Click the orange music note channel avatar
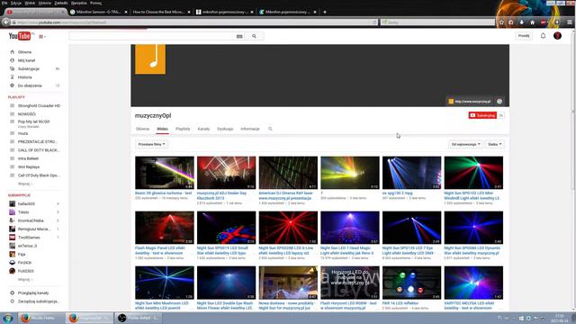Image resolution: width=576 pixels, height=324 pixels. pos(150,59)
